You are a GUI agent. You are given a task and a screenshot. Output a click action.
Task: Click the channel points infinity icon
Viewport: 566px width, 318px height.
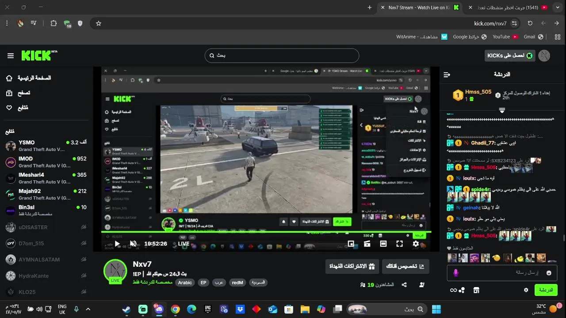(x=457, y=290)
